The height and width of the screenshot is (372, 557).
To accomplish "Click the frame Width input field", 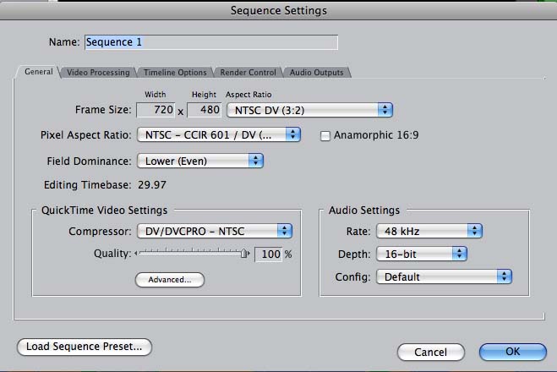I will pyautogui.click(x=156, y=110).
